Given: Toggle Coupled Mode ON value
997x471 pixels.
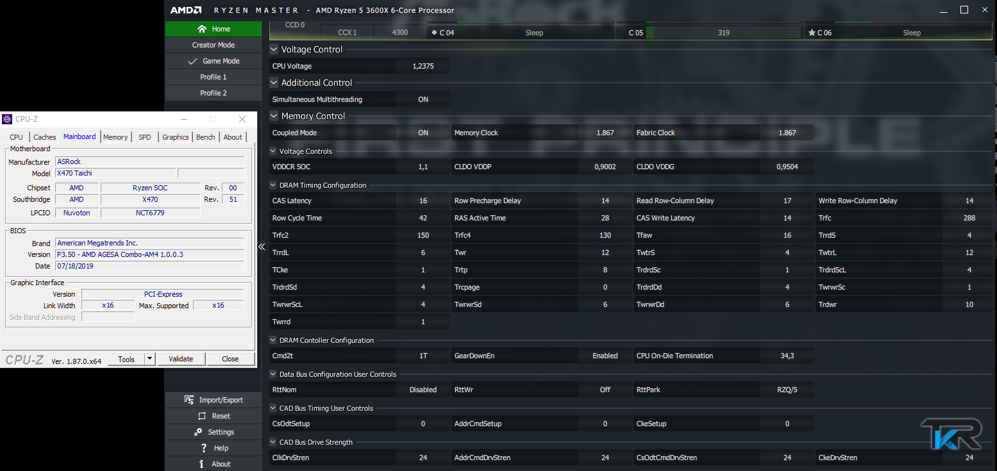Looking at the screenshot, I should [x=423, y=133].
